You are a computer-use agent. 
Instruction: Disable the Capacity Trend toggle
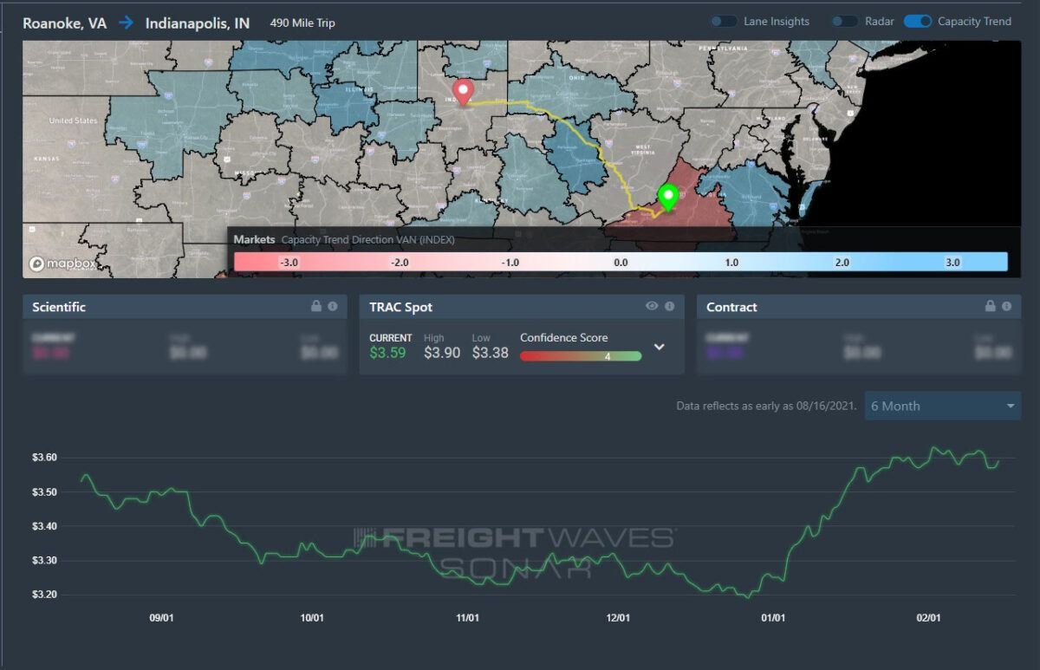tap(917, 22)
